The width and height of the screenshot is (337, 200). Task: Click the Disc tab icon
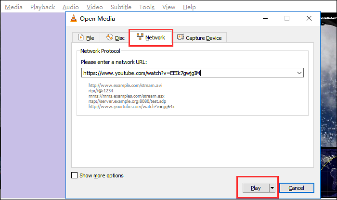point(109,37)
